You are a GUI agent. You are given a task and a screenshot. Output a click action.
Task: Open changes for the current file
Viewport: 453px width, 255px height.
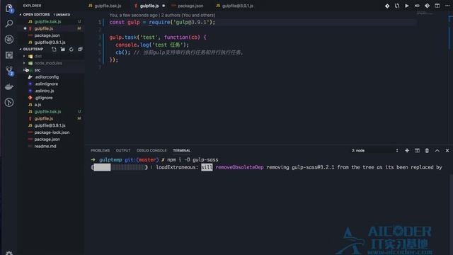(x=397, y=6)
